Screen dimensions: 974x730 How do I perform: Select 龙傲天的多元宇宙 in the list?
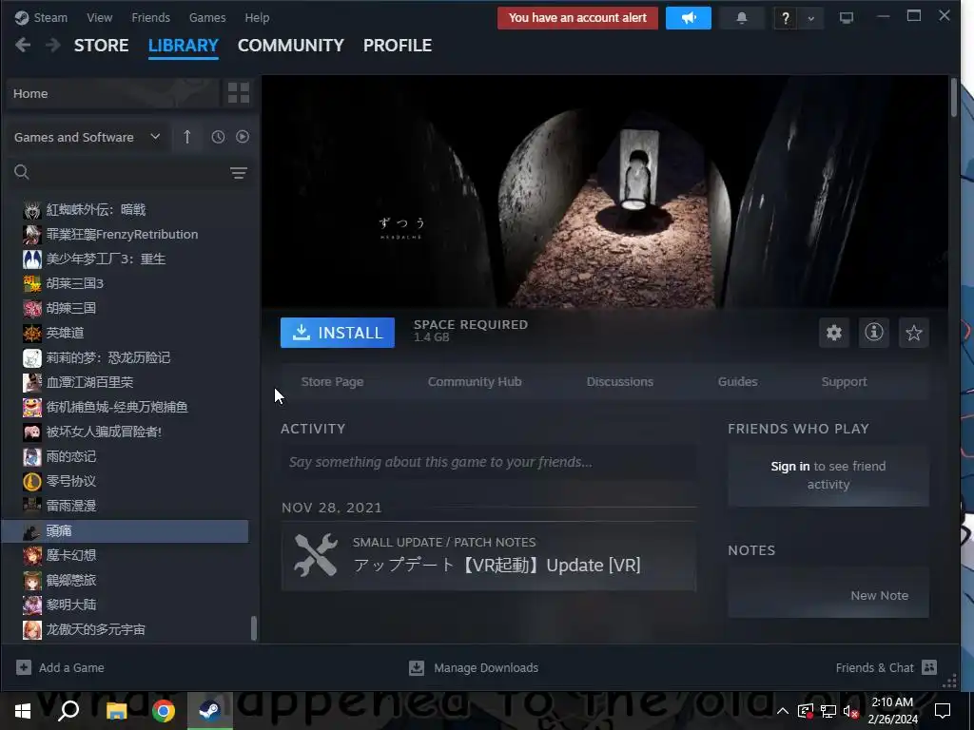click(x=125, y=629)
